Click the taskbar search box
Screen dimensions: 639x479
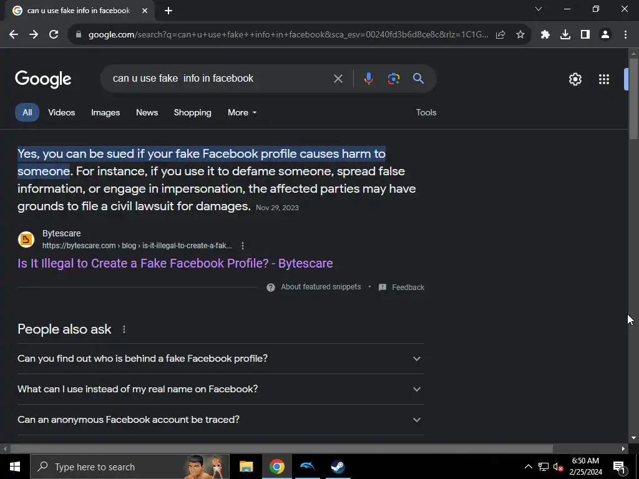[130, 467]
